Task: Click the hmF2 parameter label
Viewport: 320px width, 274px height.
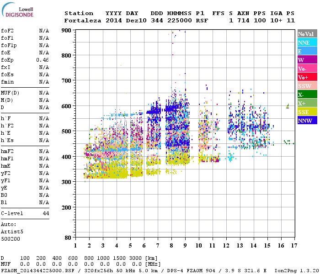Action: tap(7, 151)
